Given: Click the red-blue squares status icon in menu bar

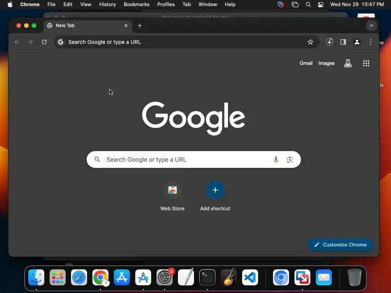Looking at the screenshot, I should tap(281, 4).
